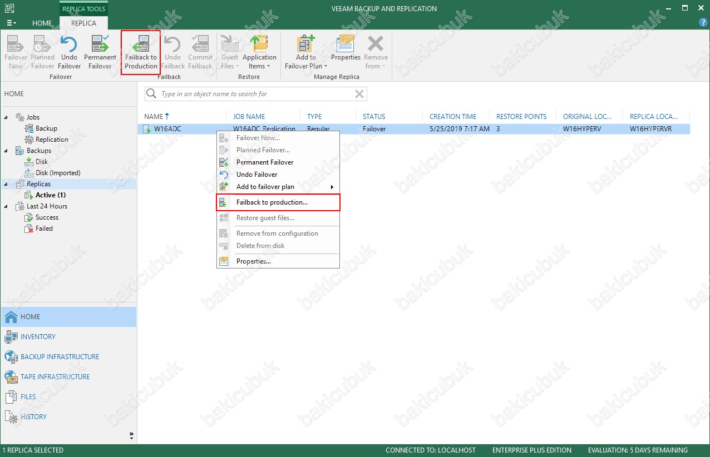This screenshot has height=457, width=710.
Task: Open Add to Failover Plan dropdown
Action: pos(305,52)
